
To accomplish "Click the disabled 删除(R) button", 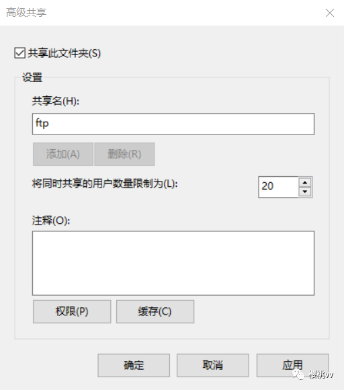I will tap(124, 154).
